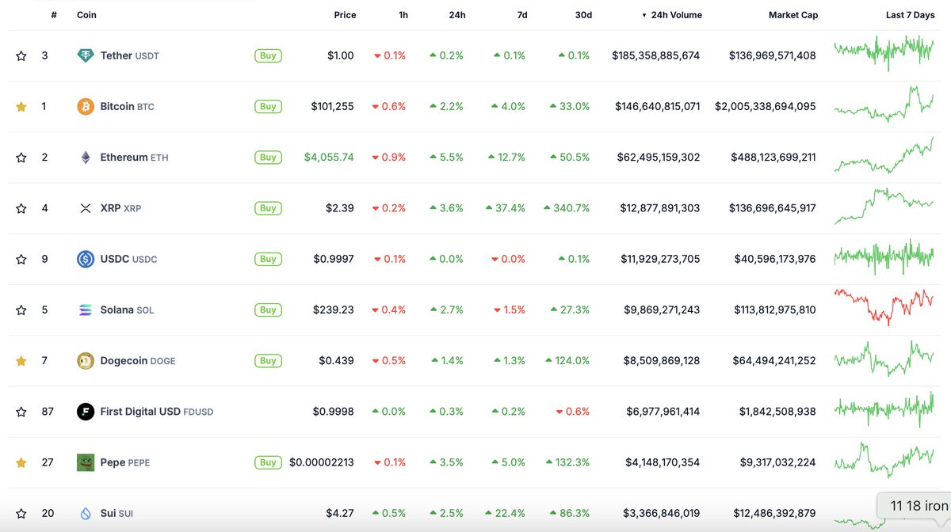Star the Solana coin row
The width and height of the screenshot is (951, 532).
[x=21, y=310]
